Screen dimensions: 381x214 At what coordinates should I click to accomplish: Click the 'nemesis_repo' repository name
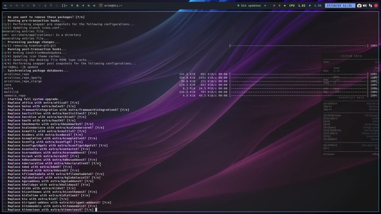point(15,95)
